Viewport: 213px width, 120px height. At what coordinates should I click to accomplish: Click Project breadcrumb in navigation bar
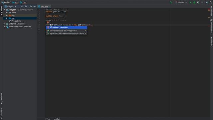point(6,2)
